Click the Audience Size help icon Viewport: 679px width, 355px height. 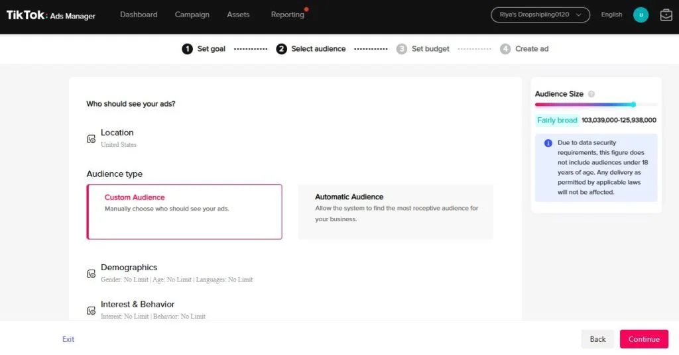click(x=591, y=94)
